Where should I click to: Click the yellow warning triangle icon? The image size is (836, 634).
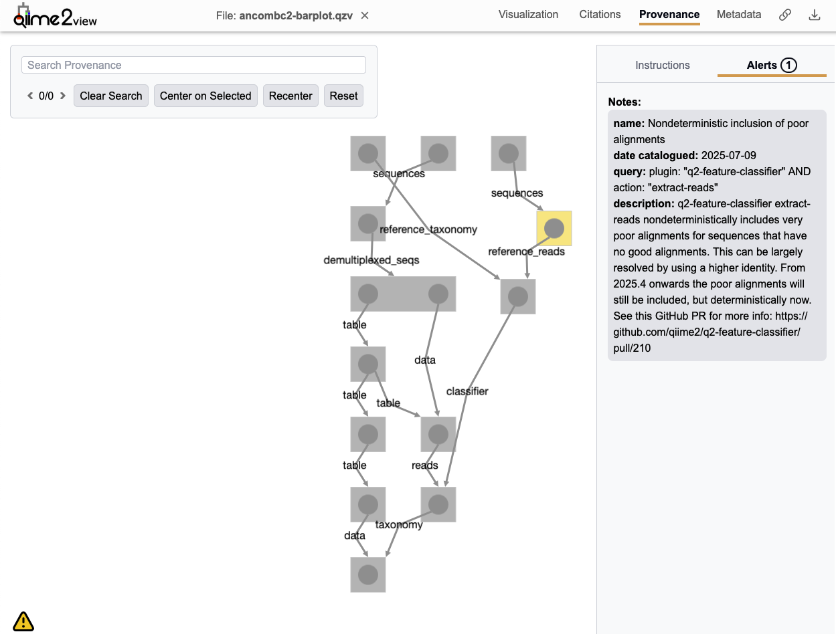point(23,621)
